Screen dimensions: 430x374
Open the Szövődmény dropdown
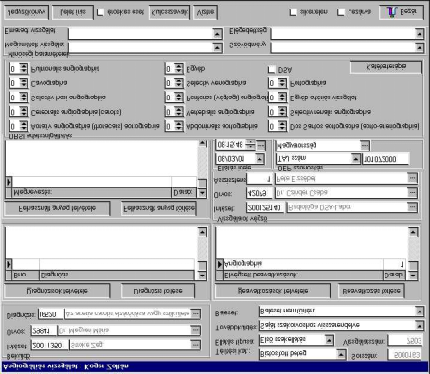(420, 47)
